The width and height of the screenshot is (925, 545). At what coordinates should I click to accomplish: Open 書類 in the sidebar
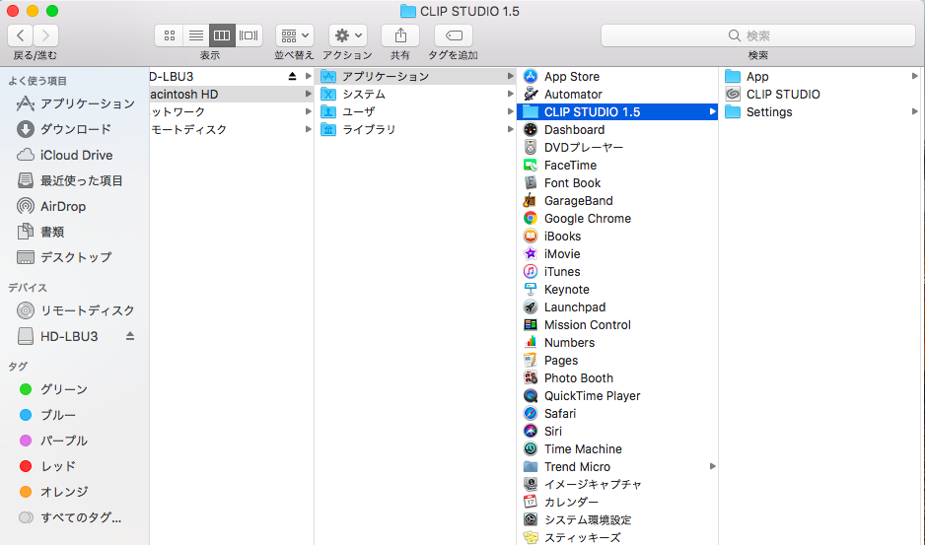click(x=76, y=232)
